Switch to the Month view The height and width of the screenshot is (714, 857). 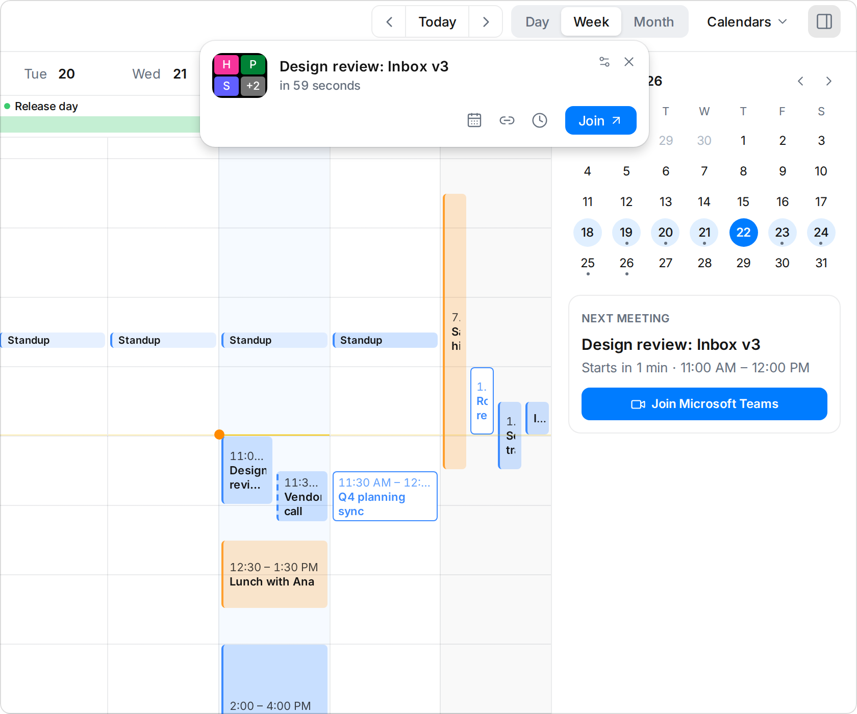(653, 22)
